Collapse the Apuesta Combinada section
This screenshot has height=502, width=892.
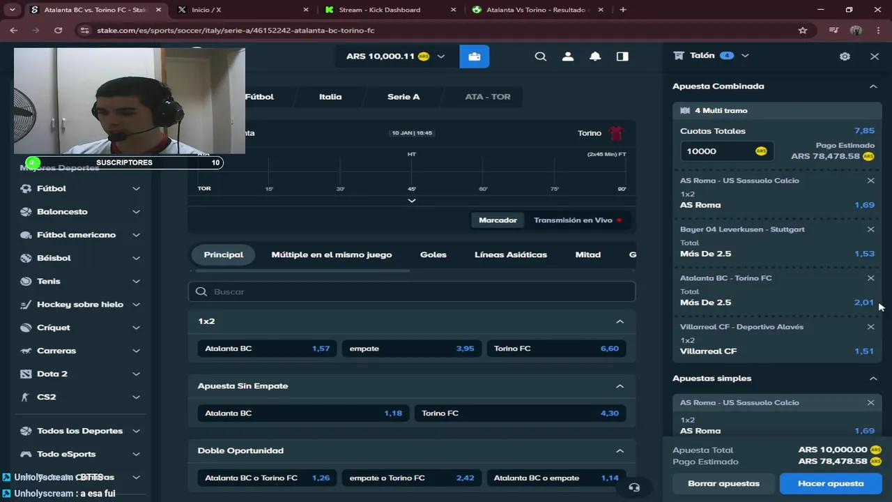pyautogui.click(x=873, y=86)
